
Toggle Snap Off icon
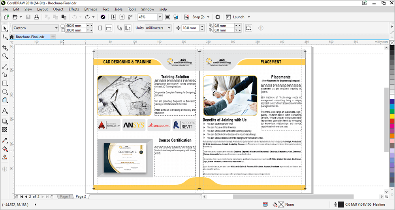pyautogui.click(x=186, y=17)
